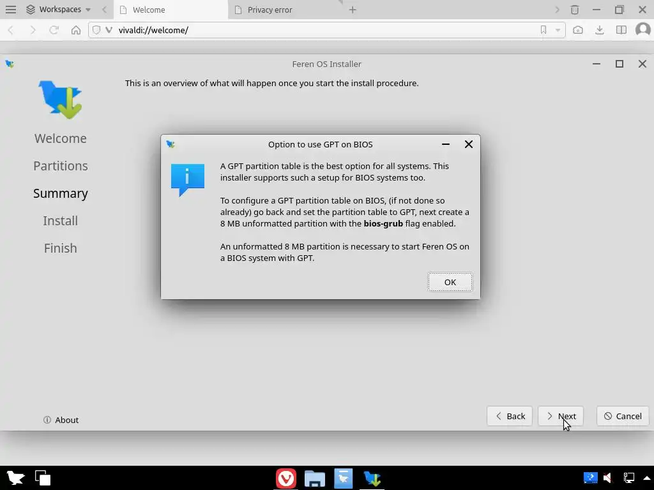Bookmark this page in Vivaldi
The height and width of the screenshot is (490, 654).
click(544, 30)
